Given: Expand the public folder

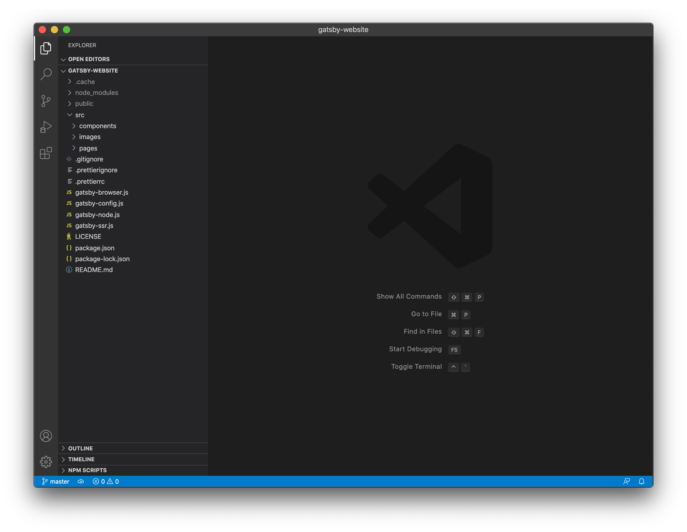Looking at the screenshot, I should click(133, 104).
